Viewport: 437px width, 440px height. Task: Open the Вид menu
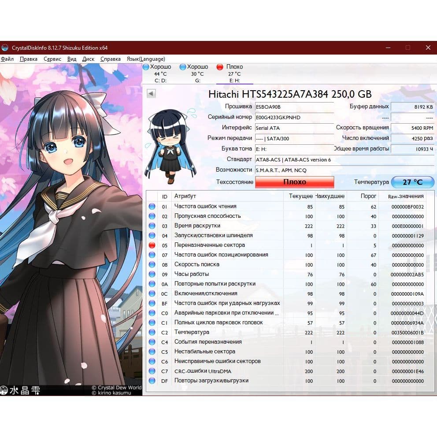[72, 59]
